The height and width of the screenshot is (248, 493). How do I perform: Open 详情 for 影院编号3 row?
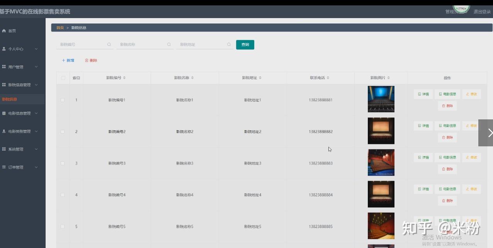pos(423,157)
